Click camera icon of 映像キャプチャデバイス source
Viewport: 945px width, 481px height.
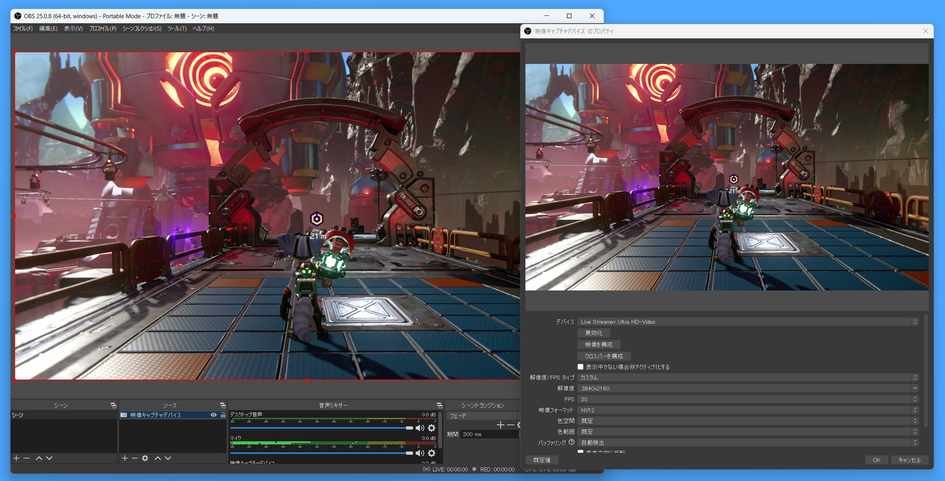click(124, 415)
